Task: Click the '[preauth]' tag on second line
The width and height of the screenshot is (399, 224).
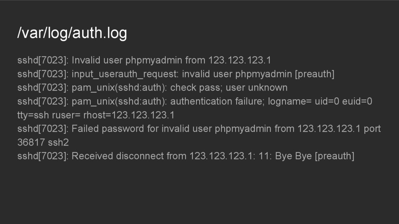Action: click(315, 74)
